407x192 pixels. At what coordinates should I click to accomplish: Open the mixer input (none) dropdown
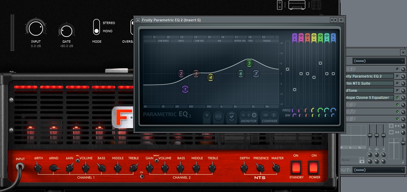379,61
